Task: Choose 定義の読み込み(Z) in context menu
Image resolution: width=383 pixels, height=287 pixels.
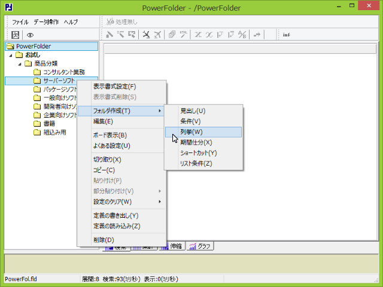Action: 121,226
